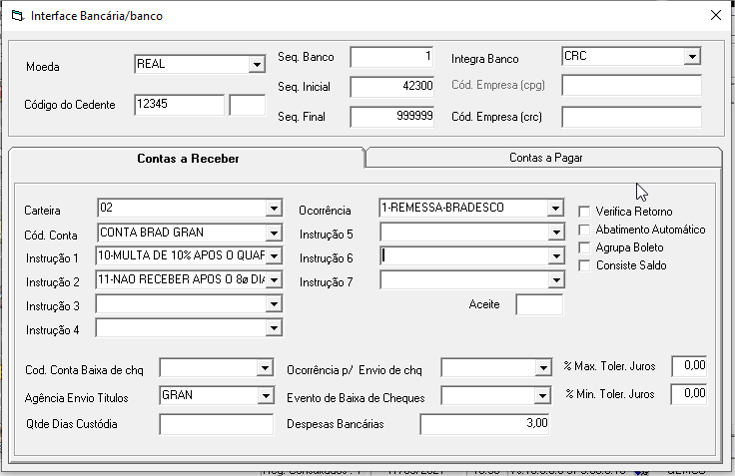
Task: Open the Carteira dropdown arrow
Action: pos(274,208)
